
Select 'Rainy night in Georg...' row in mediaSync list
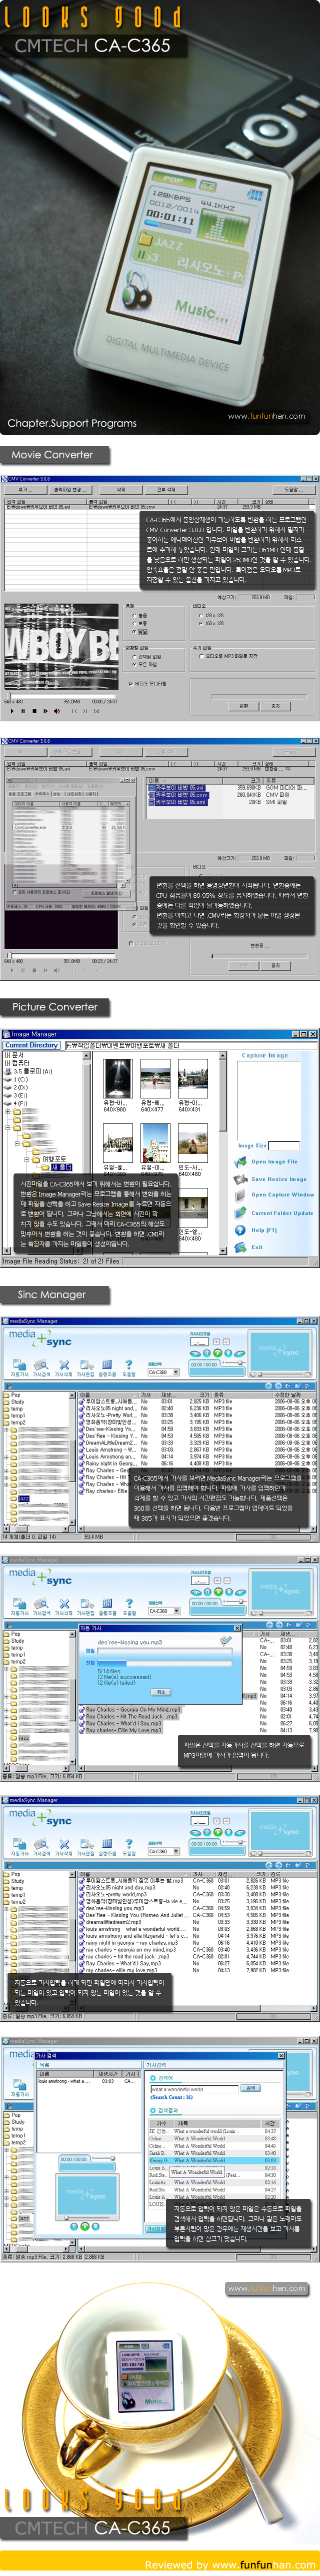108,1463
